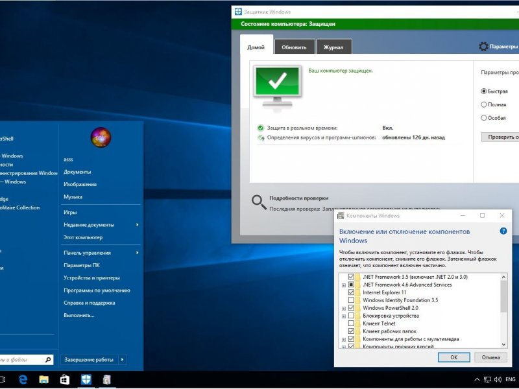Viewport: 519px width, 389px height.
Task: Confirm with OK in Windows Features dialog
Action: [x=453, y=357]
